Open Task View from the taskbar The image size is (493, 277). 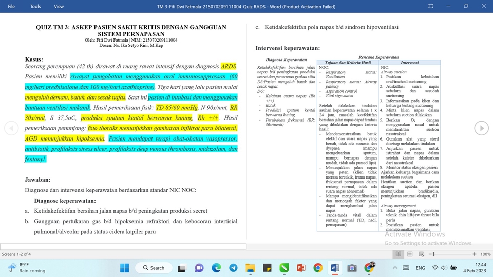pyautogui.click(x=181, y=268)
